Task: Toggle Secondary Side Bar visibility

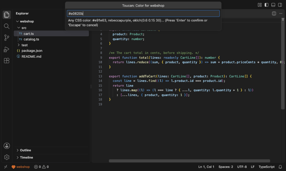Action: 280,5
